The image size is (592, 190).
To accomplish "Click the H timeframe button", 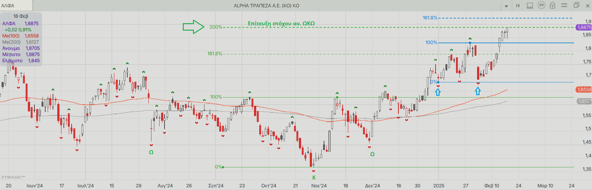I will [518, 6].
